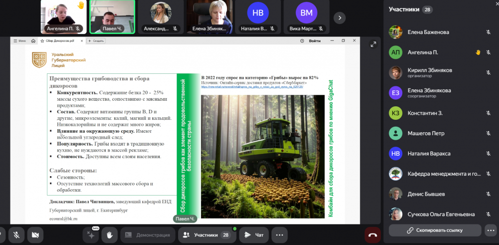Image resolution: width=499 pixels, height=245 pixels.
Task: Open the Чат chat button
Action: tap(254, 235)
